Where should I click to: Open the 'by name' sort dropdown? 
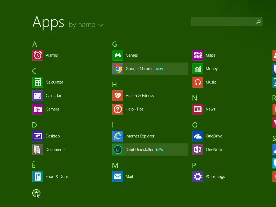86,25
